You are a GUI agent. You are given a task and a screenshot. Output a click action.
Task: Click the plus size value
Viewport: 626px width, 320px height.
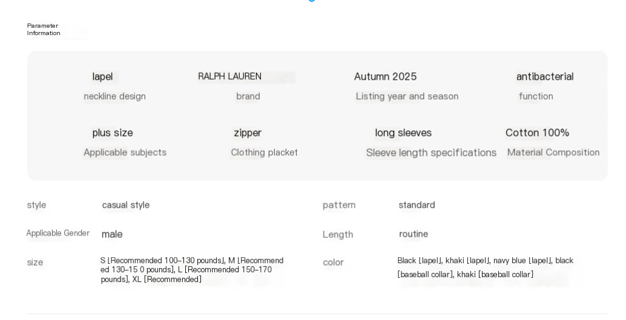point(113,133)
